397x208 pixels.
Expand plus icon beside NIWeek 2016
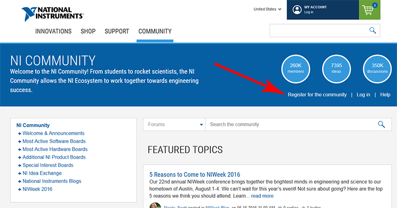[19, 190]
